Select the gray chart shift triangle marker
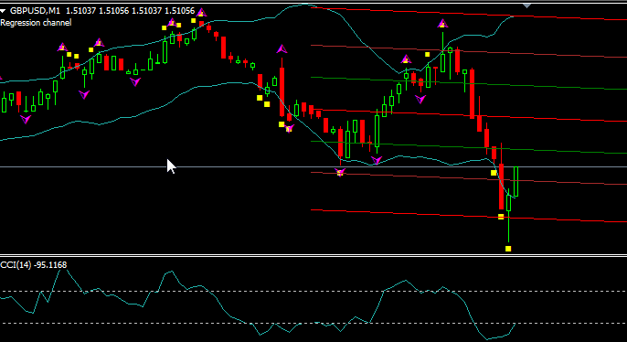Screen dimensions: 627x342 [527, 5]
